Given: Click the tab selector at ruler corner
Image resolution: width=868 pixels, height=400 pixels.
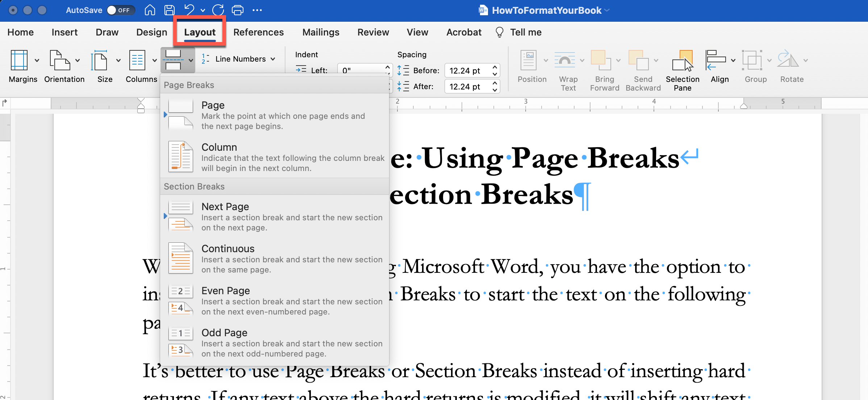Looking at the screenshot, I should (x=5, y=103).
